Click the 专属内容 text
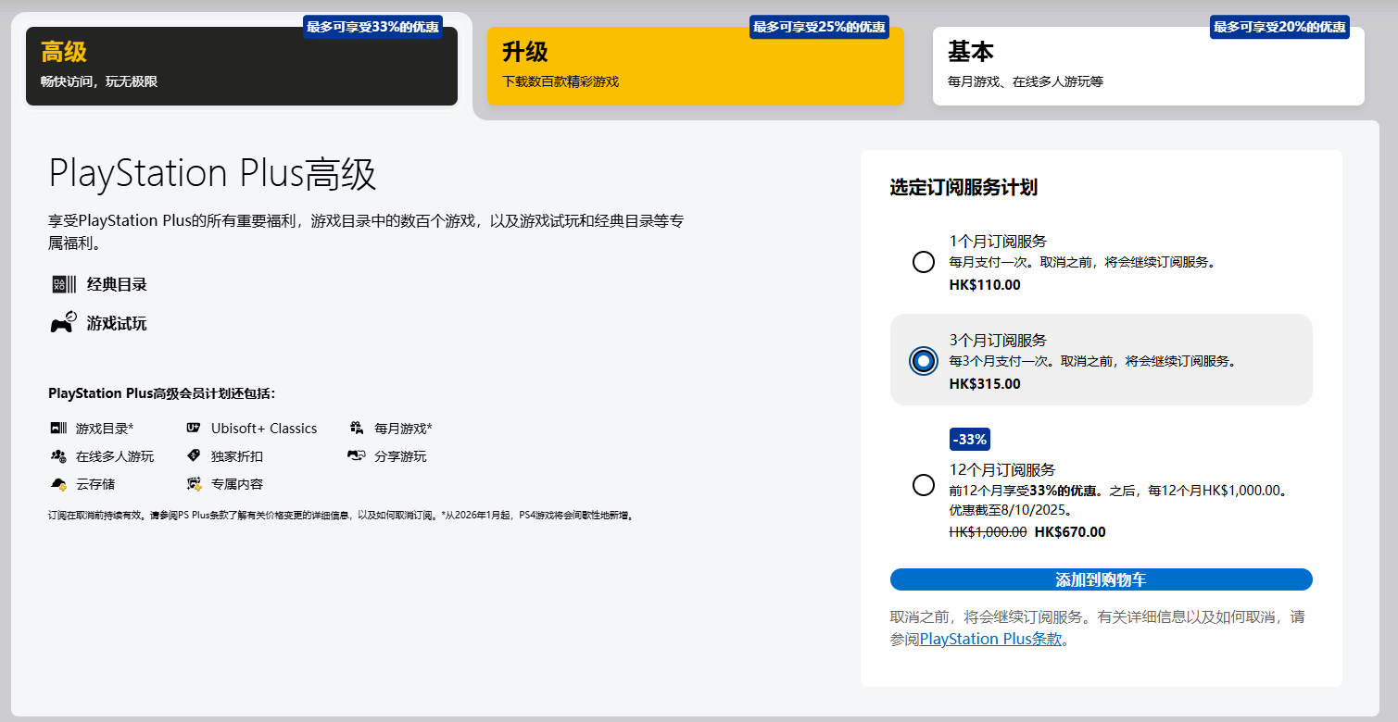This screenshot has height=722, width=1398. click(237, 484)
